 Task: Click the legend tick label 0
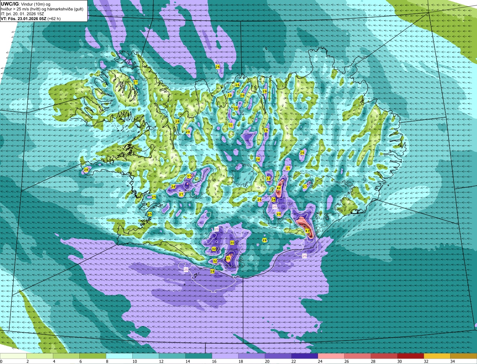[1, 361]
